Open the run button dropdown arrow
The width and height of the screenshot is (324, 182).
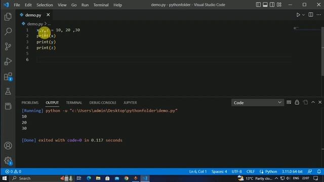point(303,15)
